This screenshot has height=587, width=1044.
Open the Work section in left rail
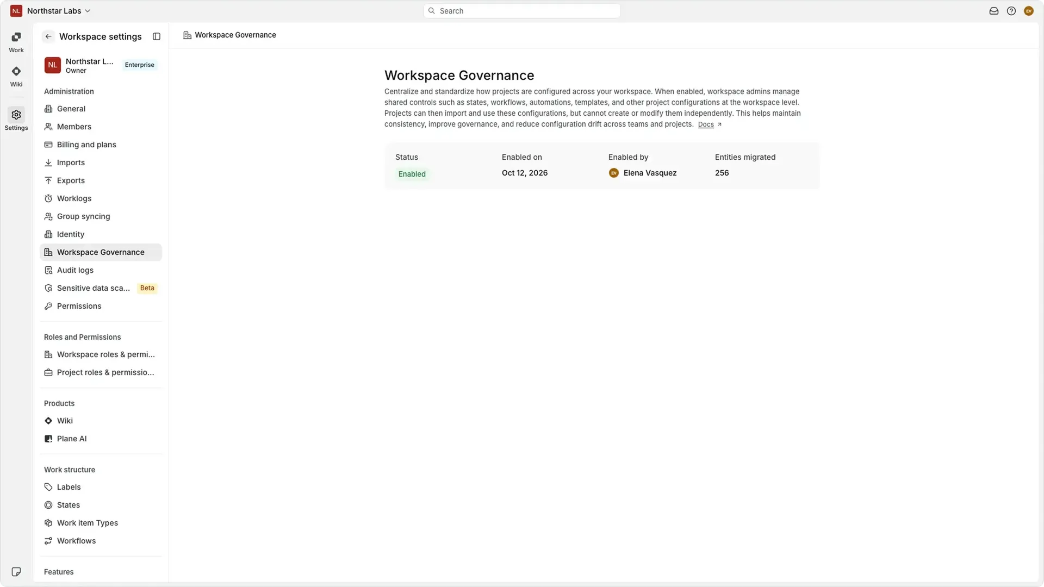pyautogui.click(x=16, y=42)
